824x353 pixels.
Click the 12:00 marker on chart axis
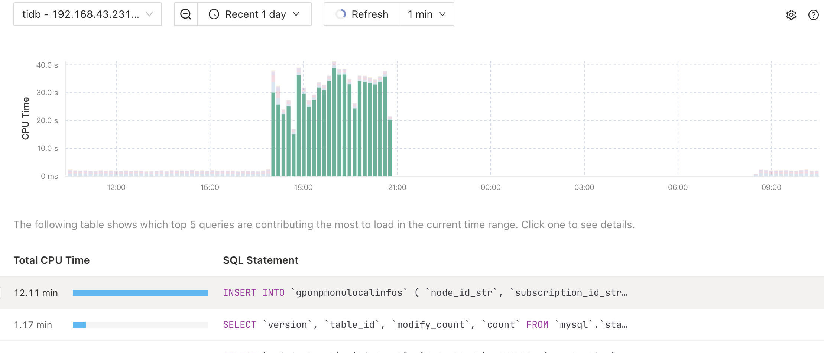point(116,187)
